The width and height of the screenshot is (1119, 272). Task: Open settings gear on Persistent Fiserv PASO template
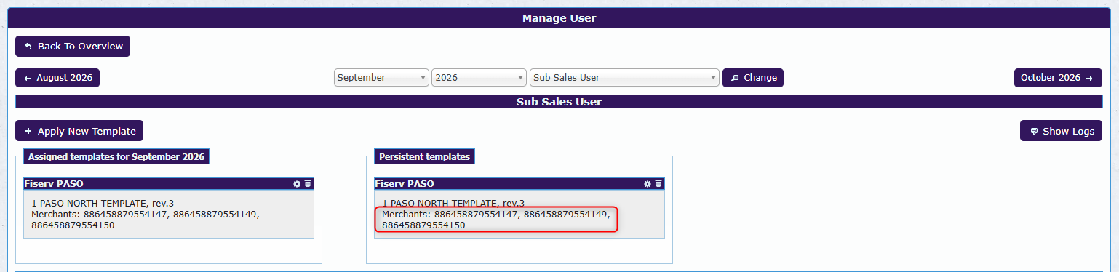pyautogui.click(x=648, y=184)
